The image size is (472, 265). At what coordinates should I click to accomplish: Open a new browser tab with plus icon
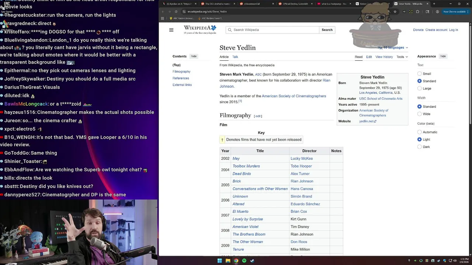point(434,4)
